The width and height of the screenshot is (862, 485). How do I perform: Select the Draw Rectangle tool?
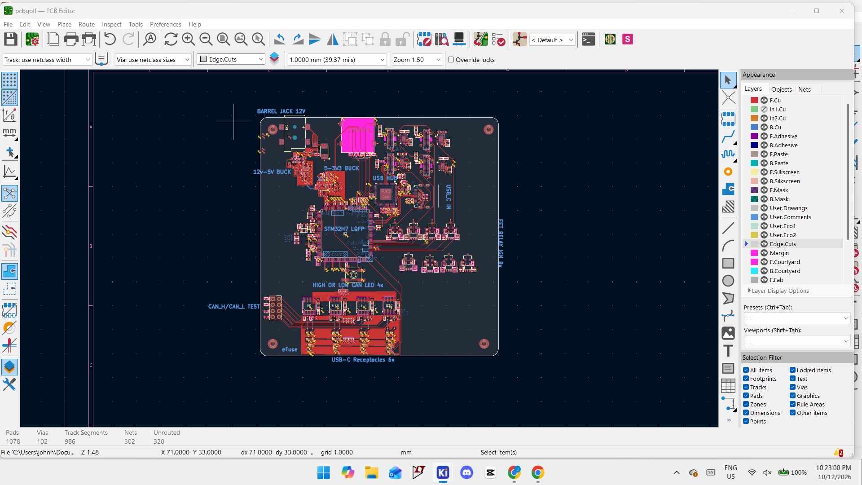(728, 263)
